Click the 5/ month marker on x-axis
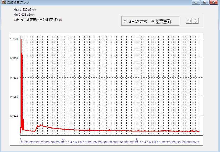This screenshot has width=220, height=152. [137, 139]
